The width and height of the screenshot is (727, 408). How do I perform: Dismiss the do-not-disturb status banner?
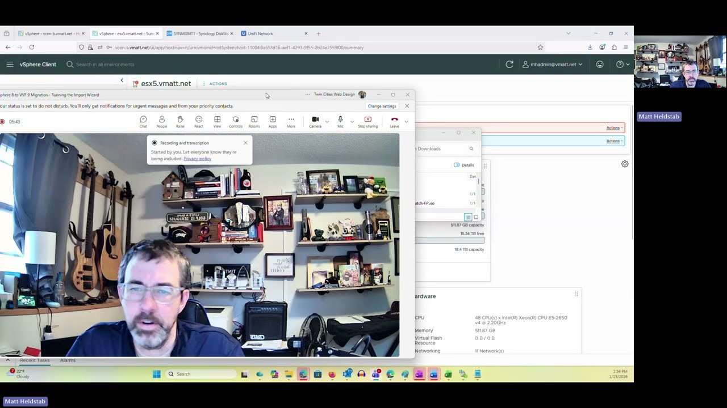click(407, 106)
